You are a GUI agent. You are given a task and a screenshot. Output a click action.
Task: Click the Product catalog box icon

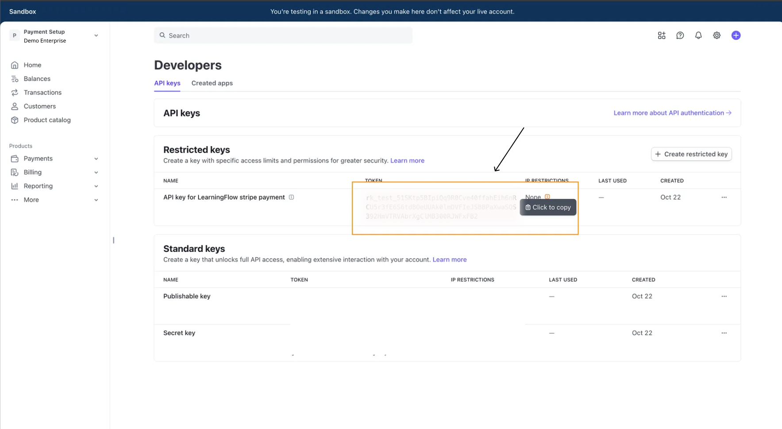pyautogui.click(x=15, y=120)
